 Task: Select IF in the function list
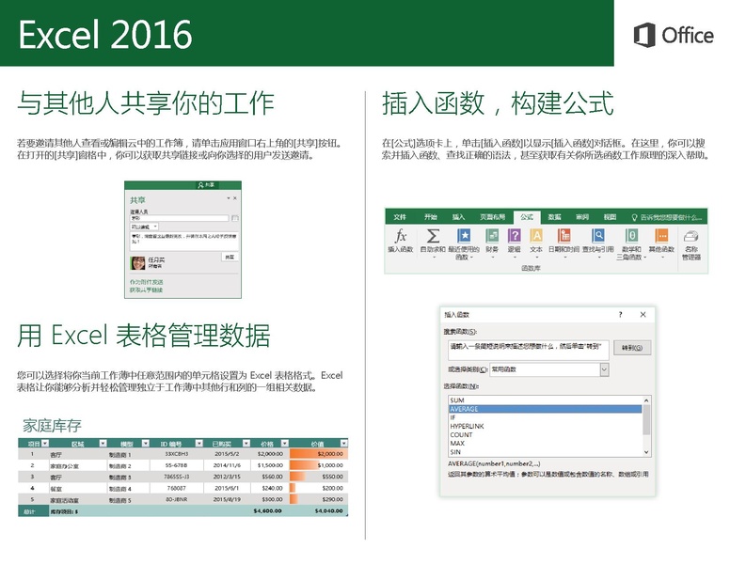(546, 417)
